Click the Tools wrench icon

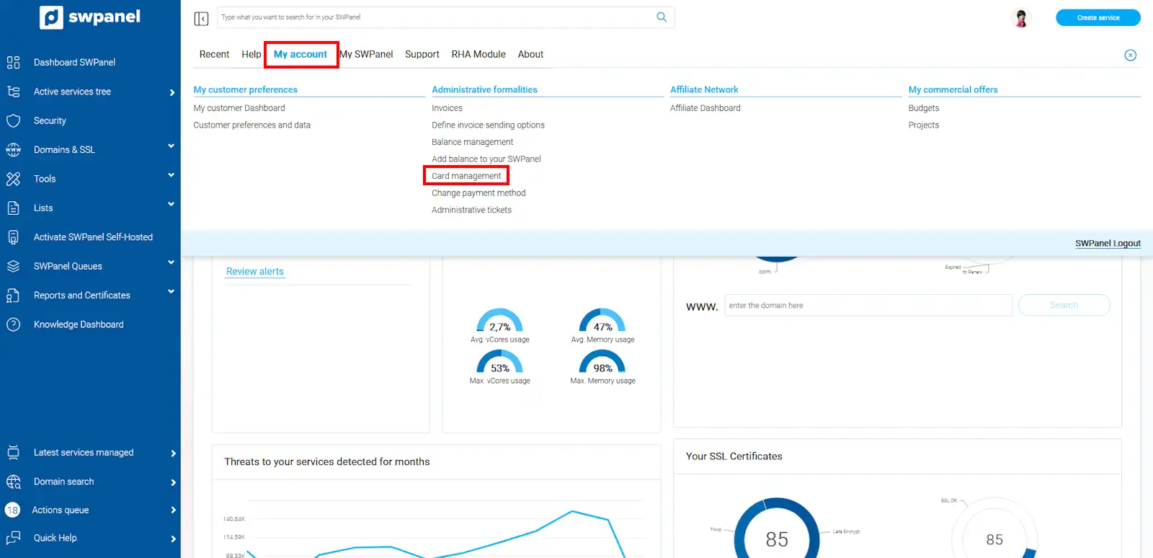[13, 179]
